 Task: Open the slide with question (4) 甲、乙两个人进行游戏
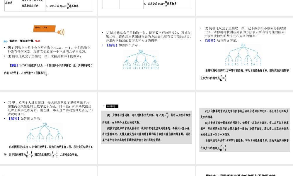coord(48,128)
